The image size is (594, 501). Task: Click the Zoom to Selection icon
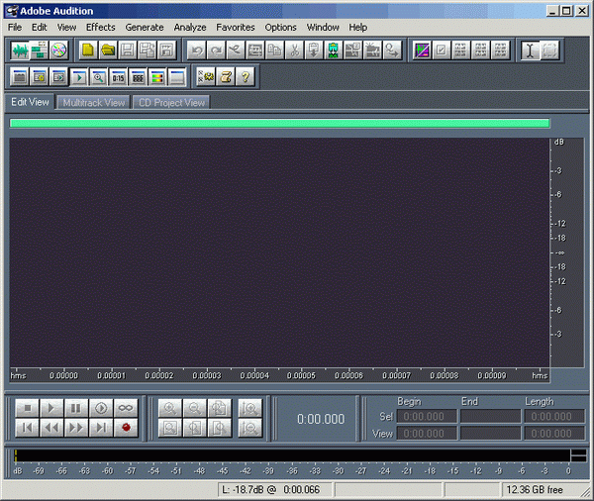169,428
